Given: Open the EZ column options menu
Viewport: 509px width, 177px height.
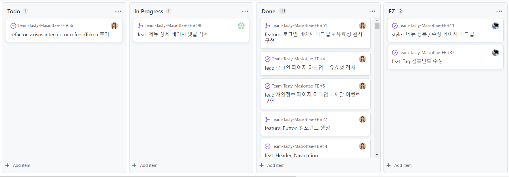Looking at the screenshot, I should [x=499, y=11].
